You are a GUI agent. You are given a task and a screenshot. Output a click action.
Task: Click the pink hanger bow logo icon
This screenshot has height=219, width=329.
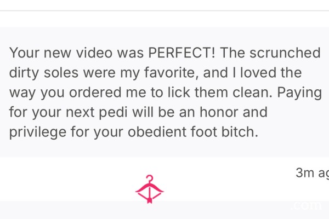tap(149, 189)
